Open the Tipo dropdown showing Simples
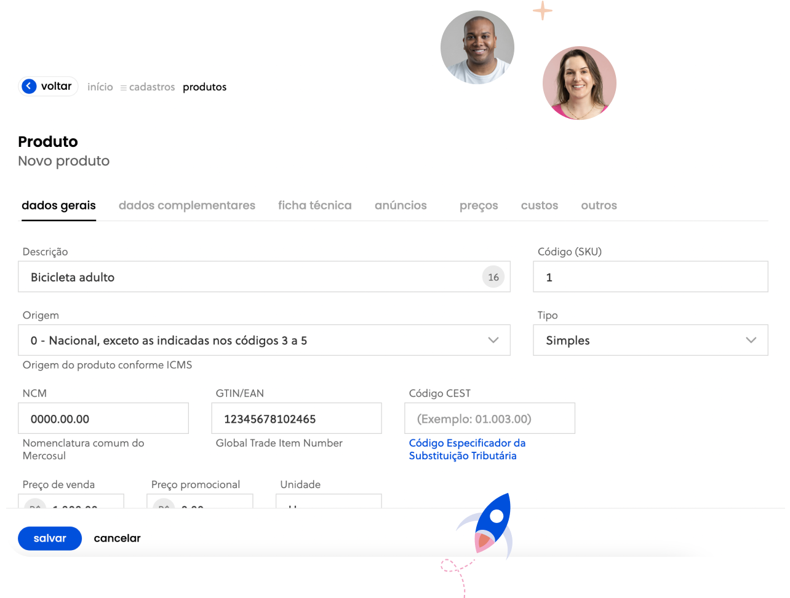 point(650,340)
